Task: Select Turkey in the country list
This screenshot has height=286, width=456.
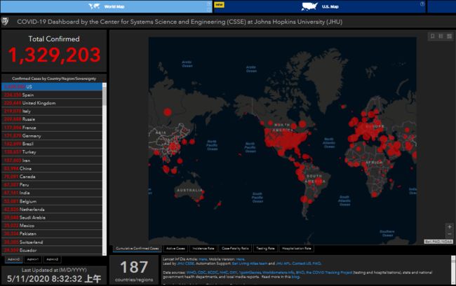Action: 52,152
